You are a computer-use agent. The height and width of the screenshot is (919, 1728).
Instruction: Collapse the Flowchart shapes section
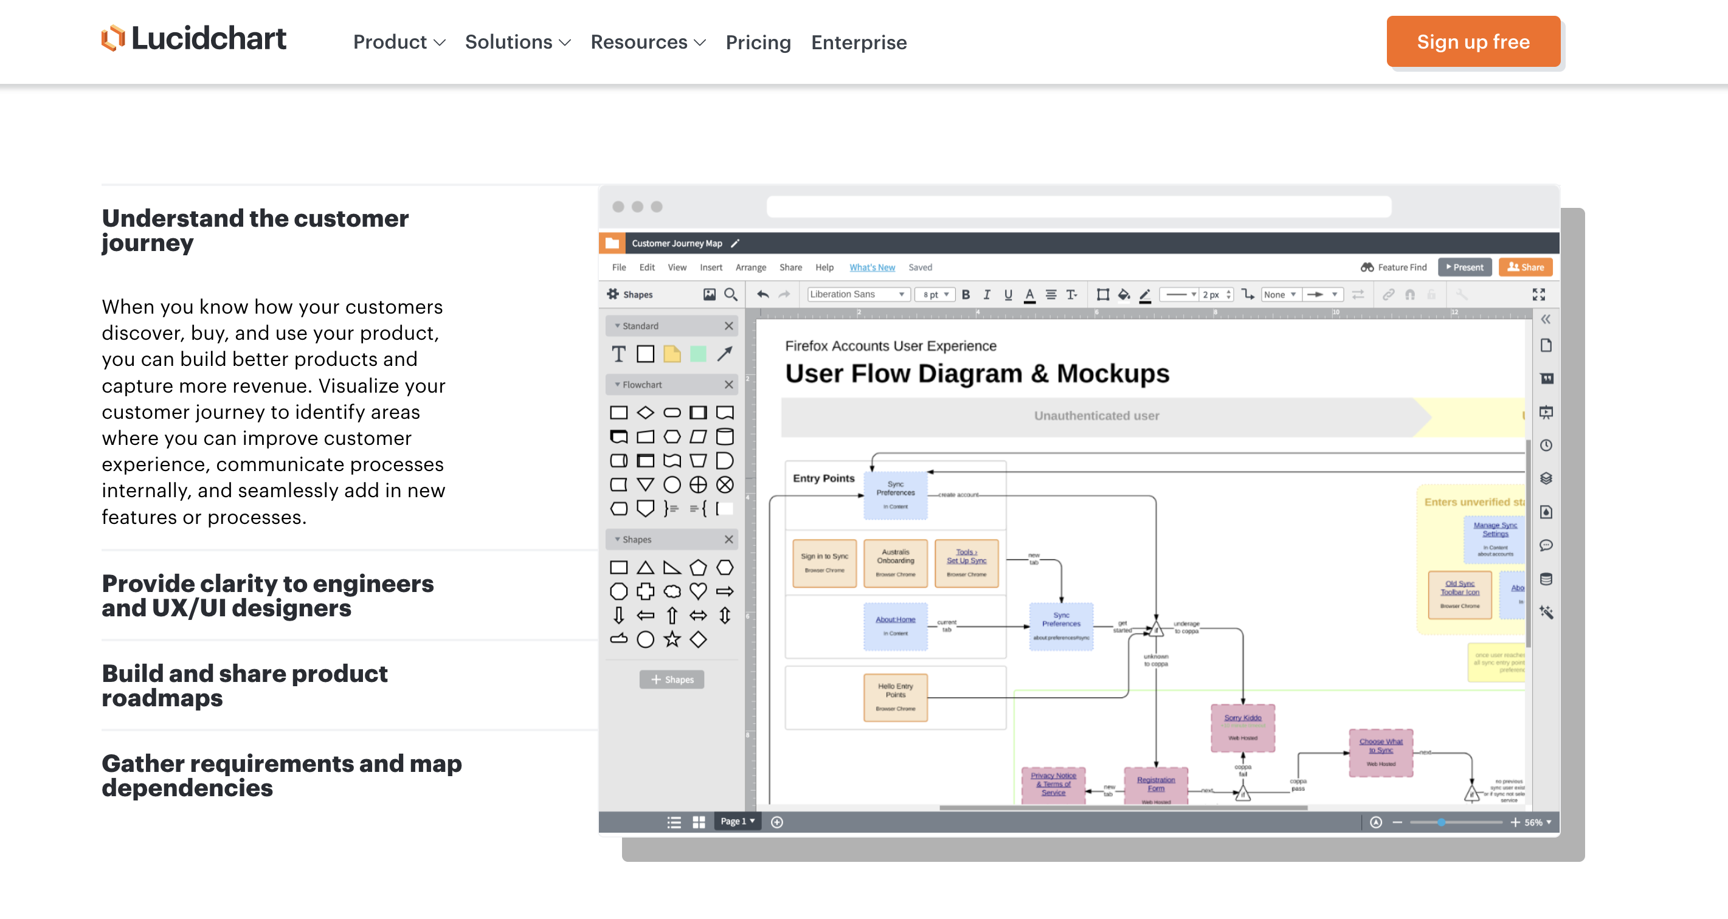[x=617, y=385]
